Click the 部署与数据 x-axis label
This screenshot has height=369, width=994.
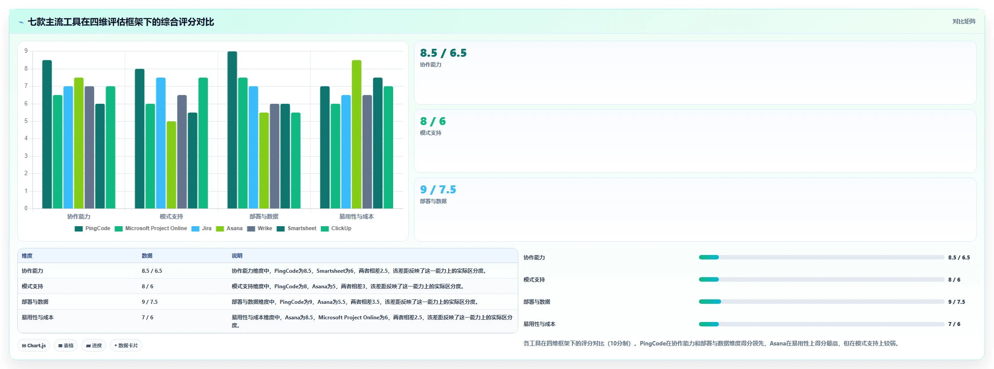point(264,216)
